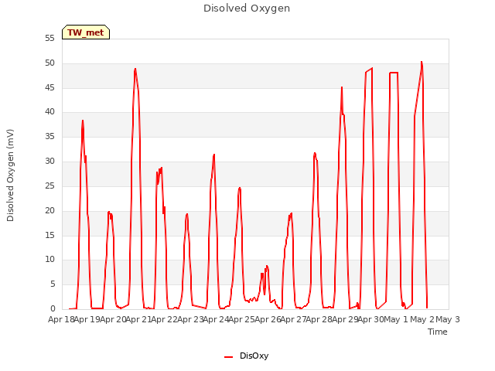
Task: Click the red DisOxy legend swatch
Action: 229,357
